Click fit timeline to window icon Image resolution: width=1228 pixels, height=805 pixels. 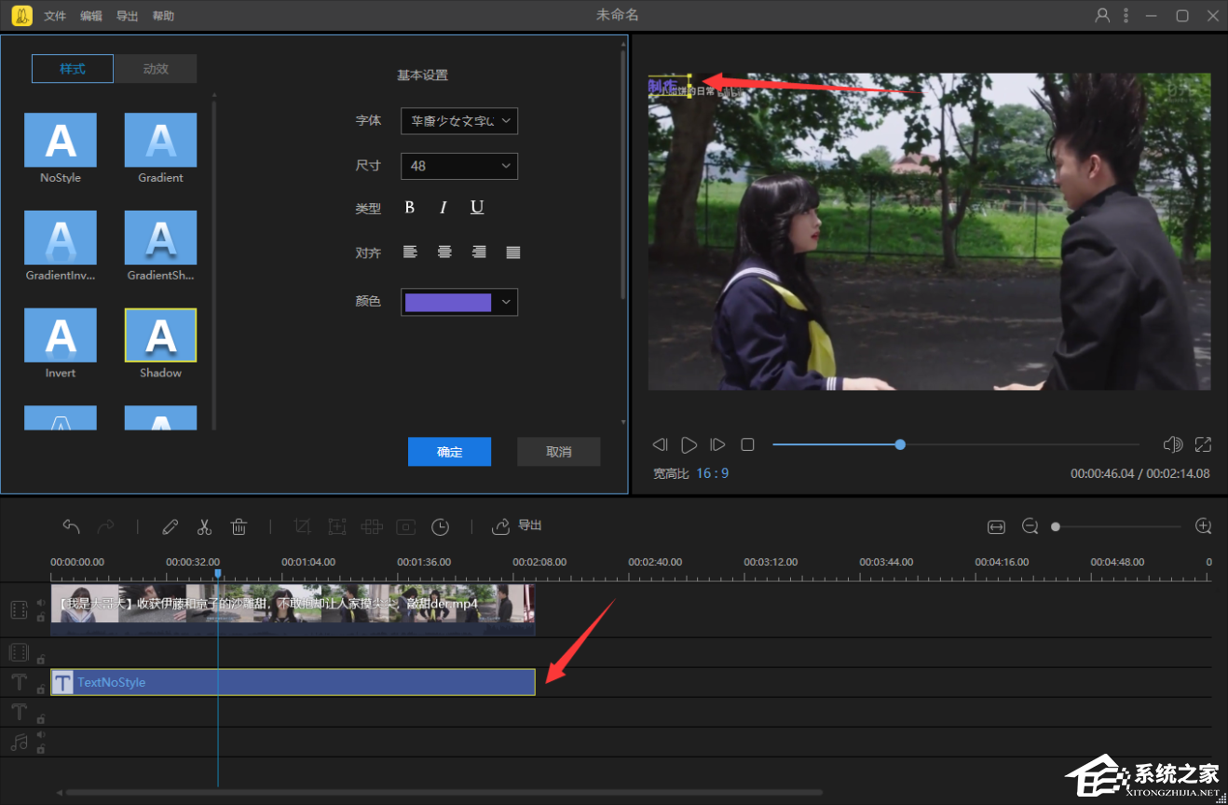pyautogui.click(x=996, y=526)
